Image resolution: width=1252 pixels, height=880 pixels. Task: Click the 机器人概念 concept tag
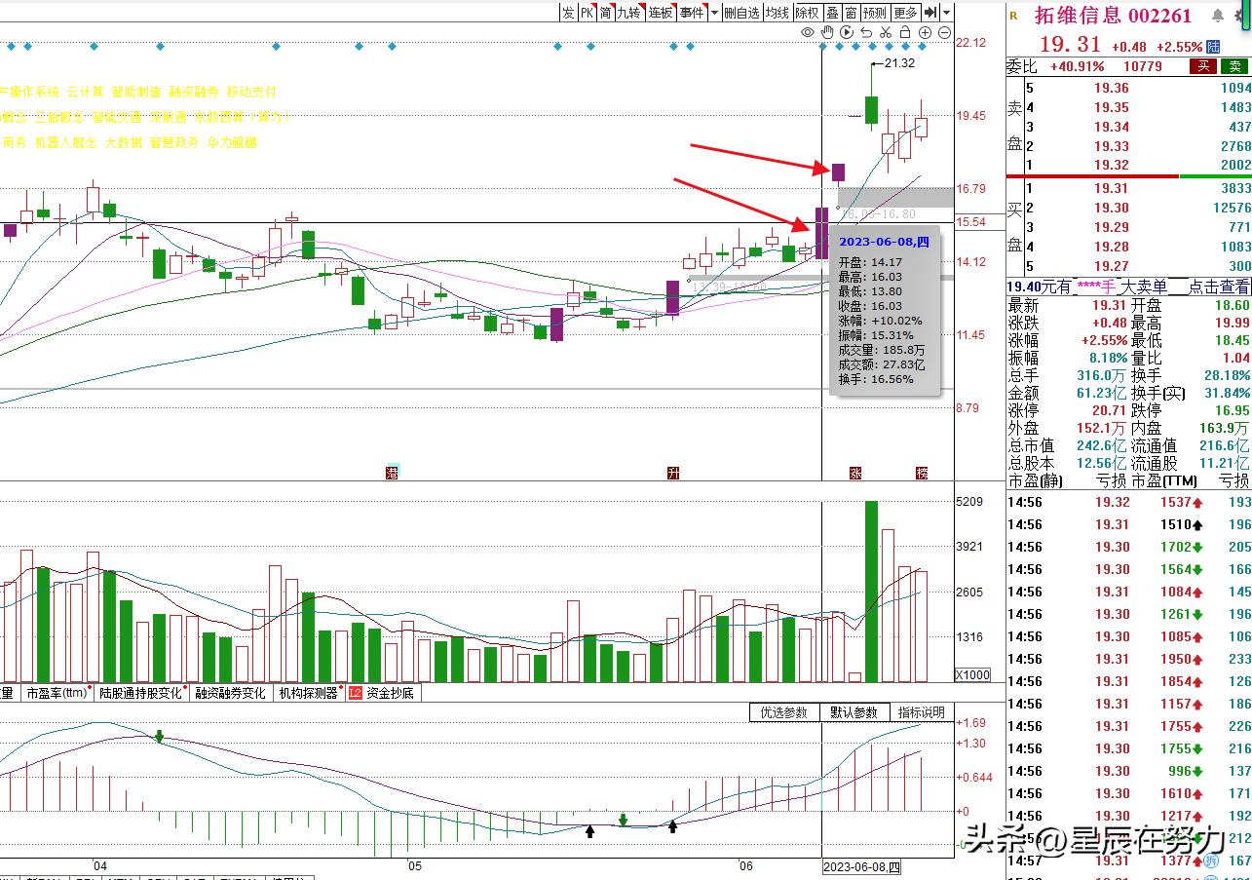coord(65,142)
